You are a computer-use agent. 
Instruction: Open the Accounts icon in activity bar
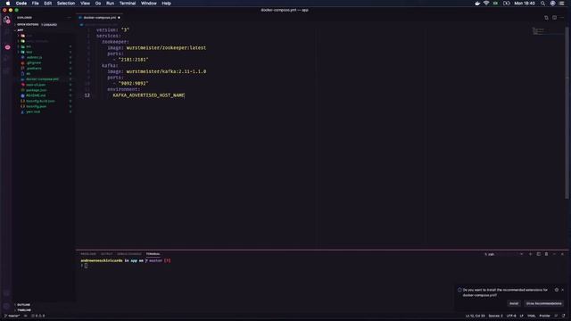click(x=6, y=292)
